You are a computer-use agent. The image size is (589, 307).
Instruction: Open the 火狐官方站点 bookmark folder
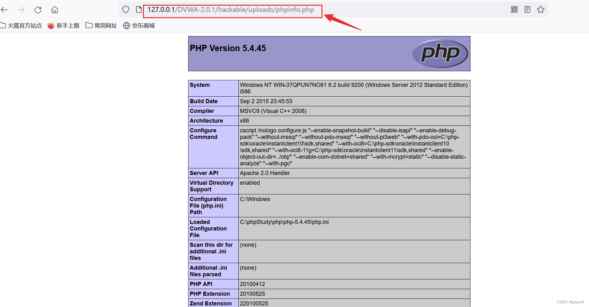pos(21,25)
